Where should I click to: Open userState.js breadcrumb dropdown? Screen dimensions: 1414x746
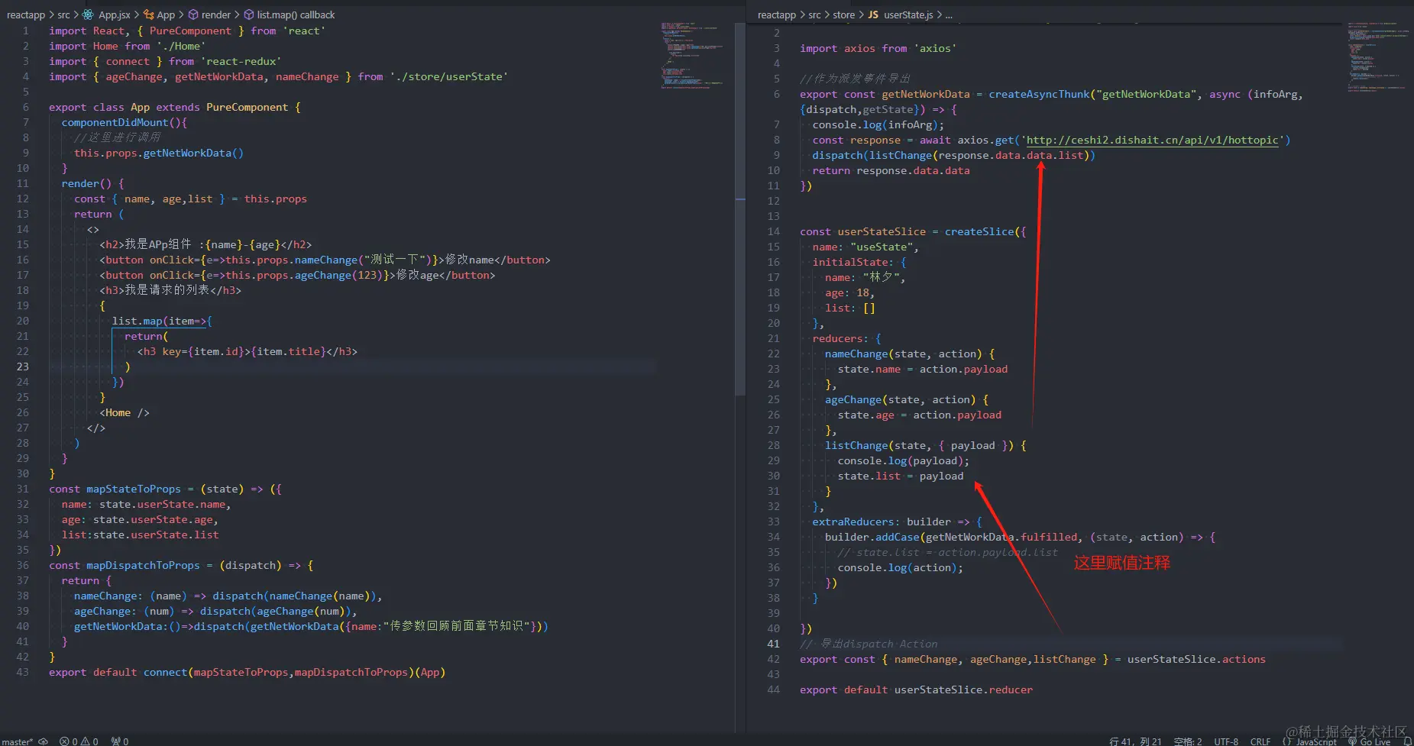click(x=908, y=15)
